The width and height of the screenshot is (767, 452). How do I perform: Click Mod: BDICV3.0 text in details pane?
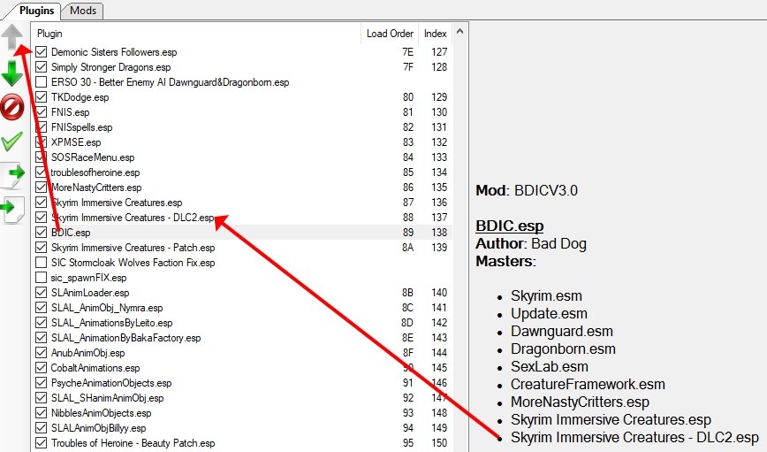(527, 190)
